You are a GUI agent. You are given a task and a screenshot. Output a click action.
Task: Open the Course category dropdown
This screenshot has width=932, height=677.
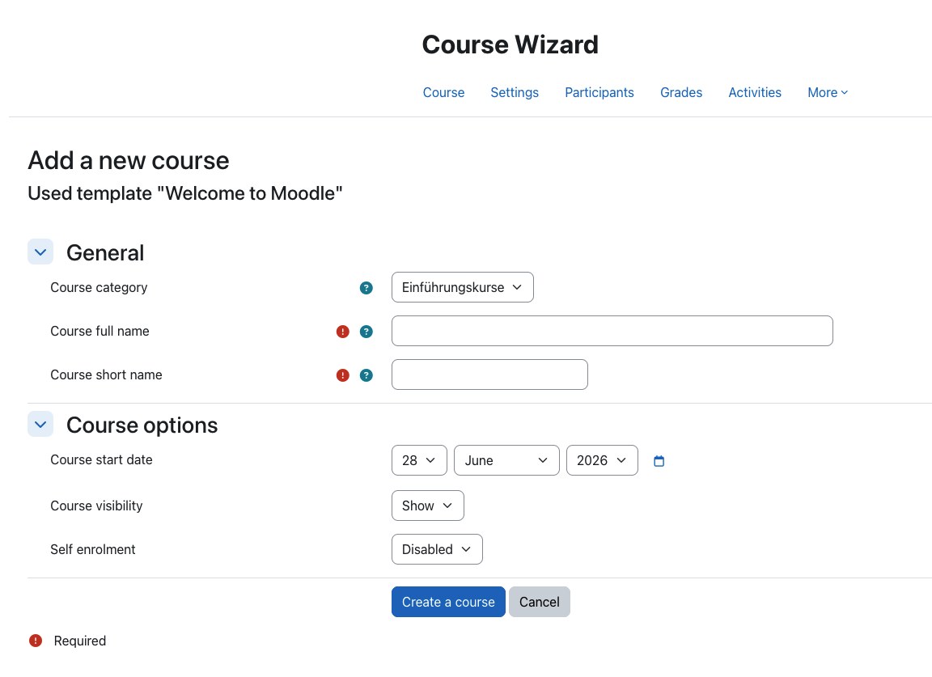coord(463,287)
